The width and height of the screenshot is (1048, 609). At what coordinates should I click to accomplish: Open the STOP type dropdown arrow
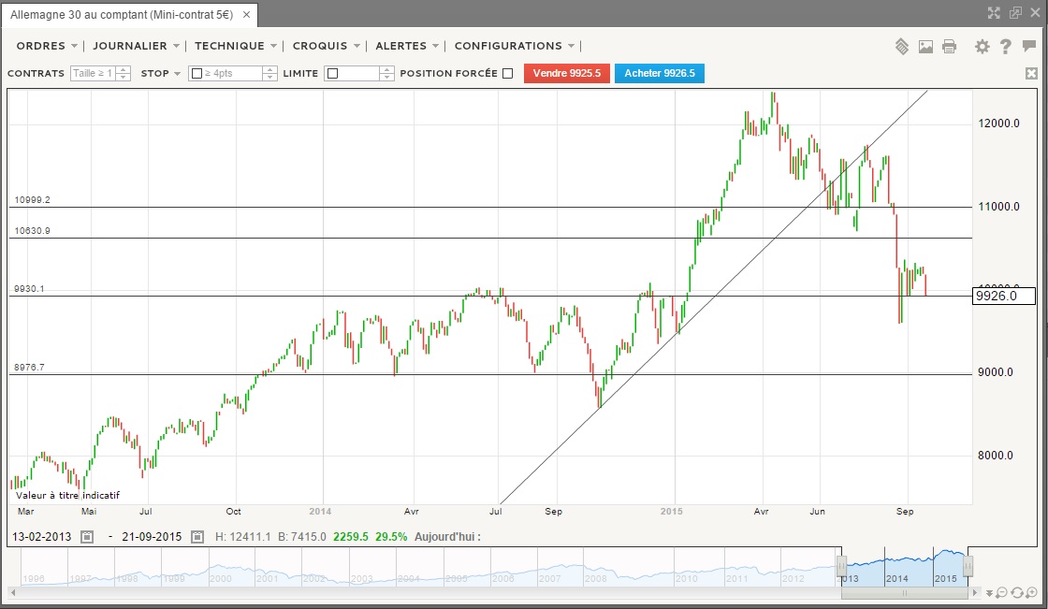coord(177,74)
